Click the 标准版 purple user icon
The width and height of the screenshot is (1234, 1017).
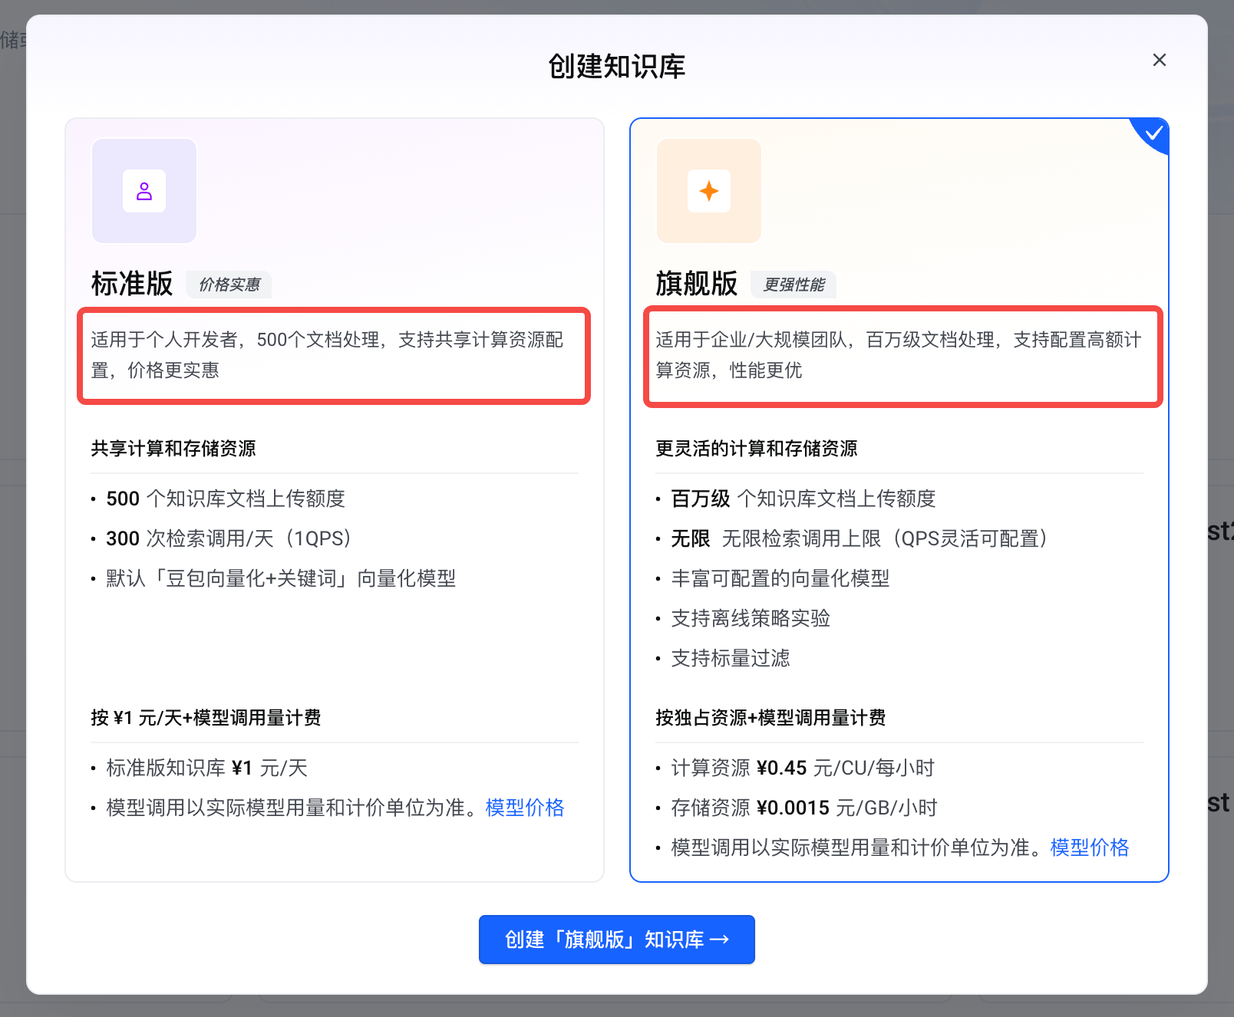tap(144, 191)
